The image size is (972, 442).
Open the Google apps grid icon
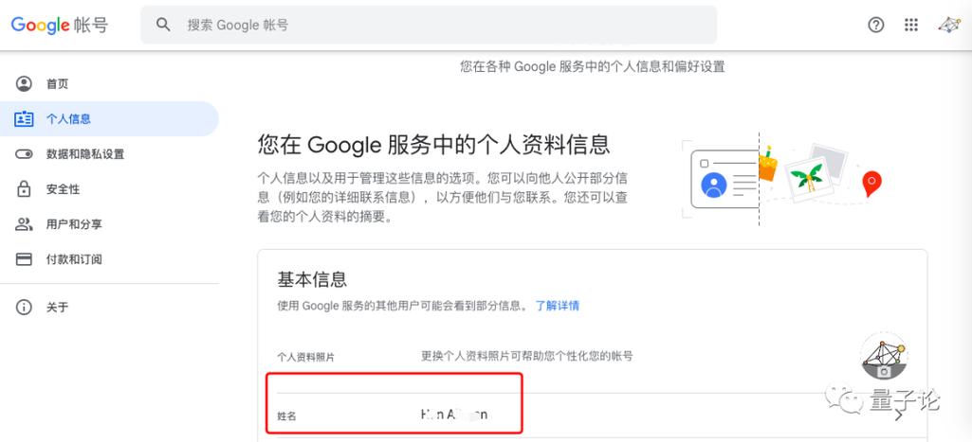[x=910, y=25]
